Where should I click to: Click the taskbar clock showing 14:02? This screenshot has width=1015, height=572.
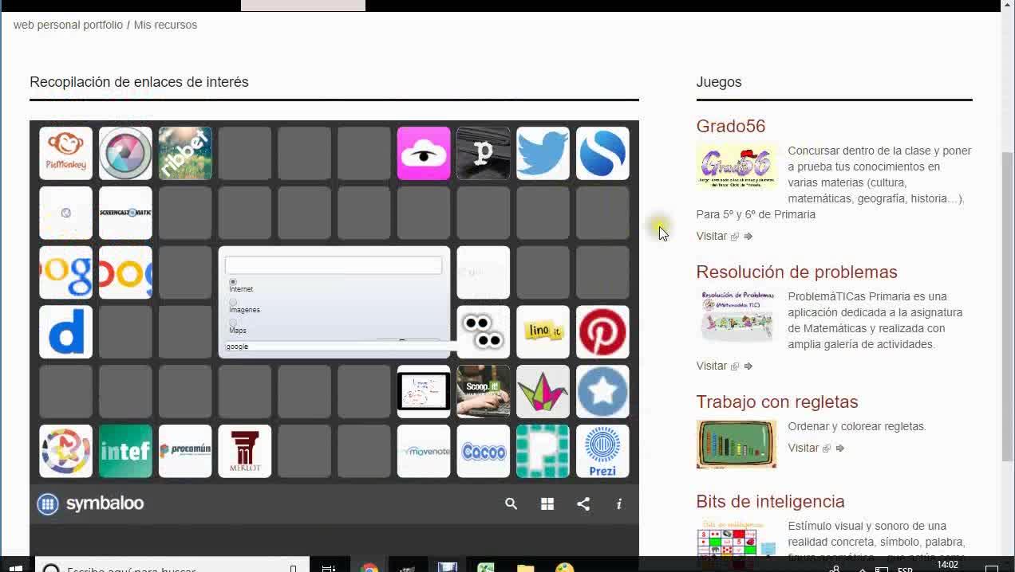point(947,565)
